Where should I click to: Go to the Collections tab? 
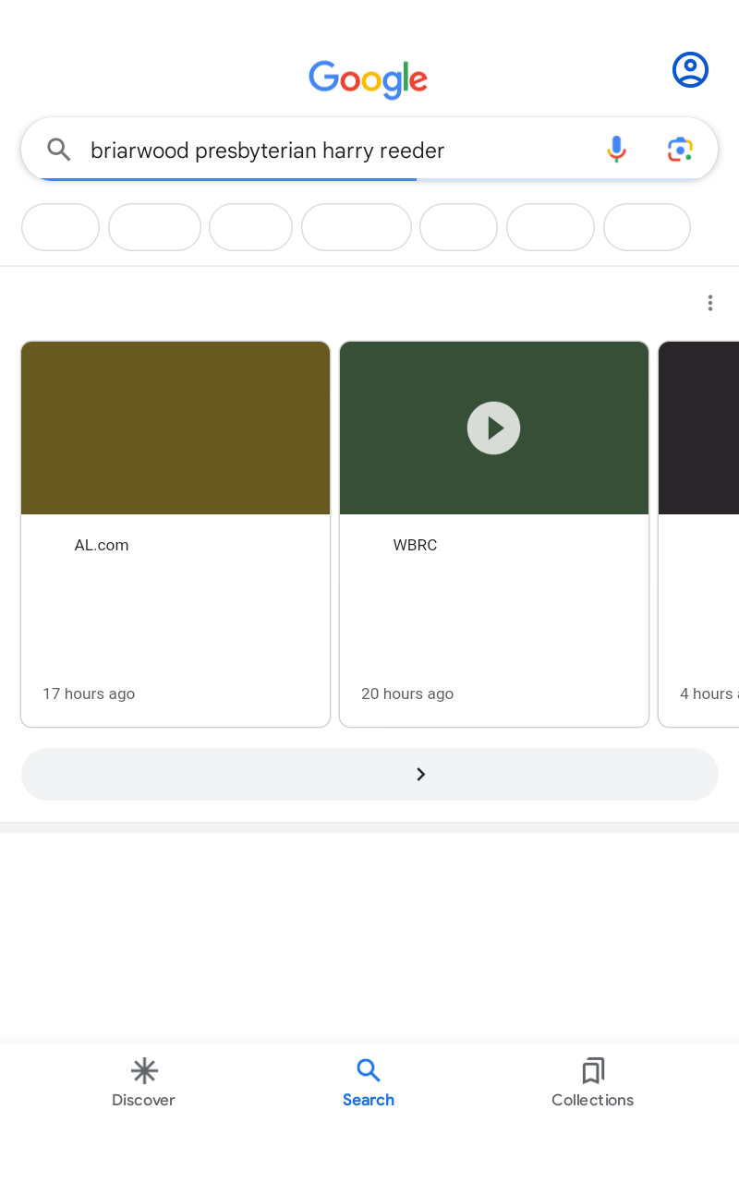592,1083
